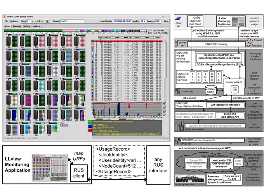Click the Source field showing FILE
Image resolution: width=264 pixels, height=191 pixels.
pyautogui.click(x=157, y=21)
